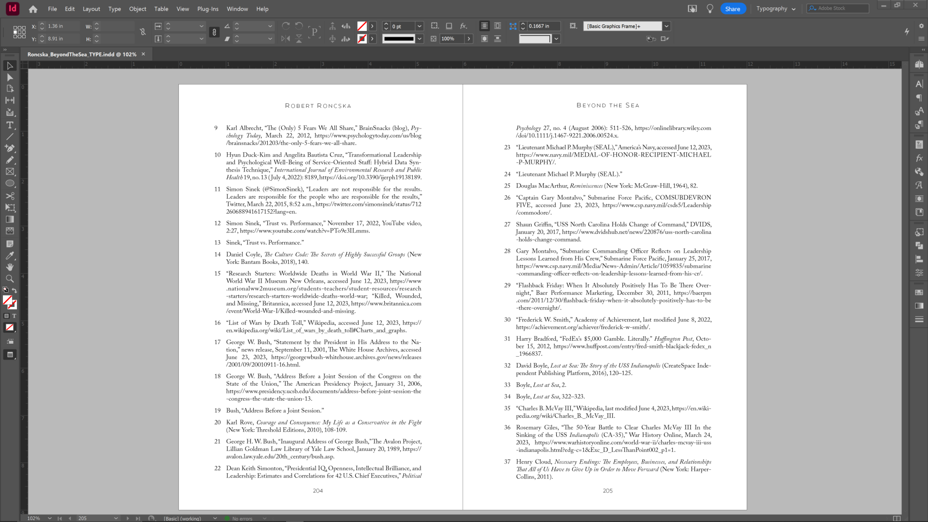The width and height of the screenshot is (928, 522).
Task: Click the Home icon
Action: pyautogui.click(x=33, y=9)
